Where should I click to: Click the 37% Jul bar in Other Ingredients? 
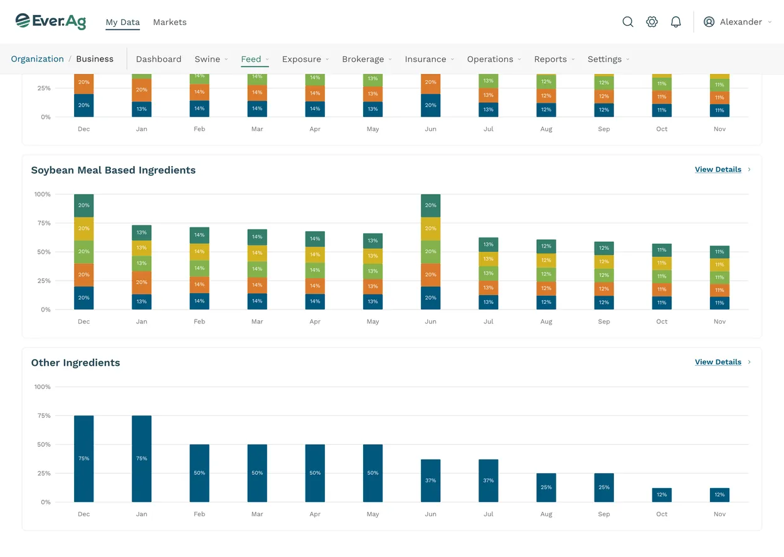[489, 481]
